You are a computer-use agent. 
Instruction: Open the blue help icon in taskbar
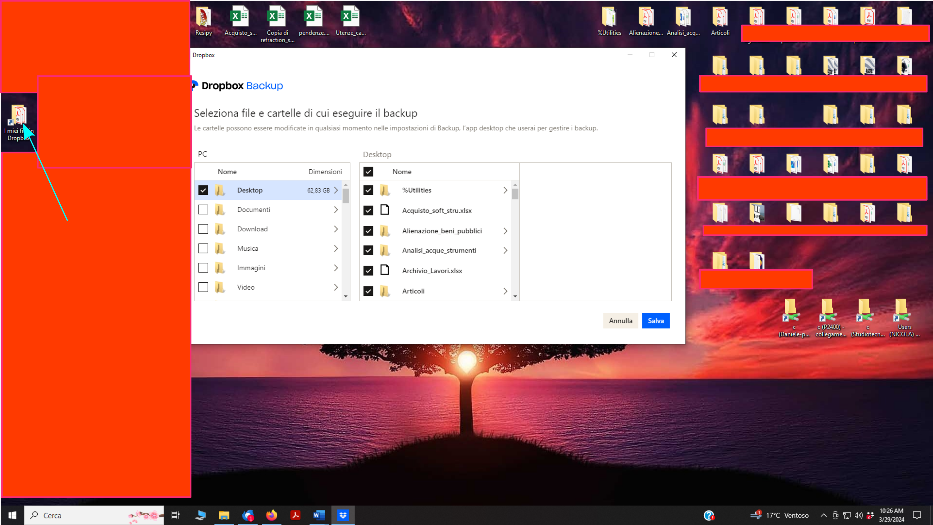click(x=709, y=515)
